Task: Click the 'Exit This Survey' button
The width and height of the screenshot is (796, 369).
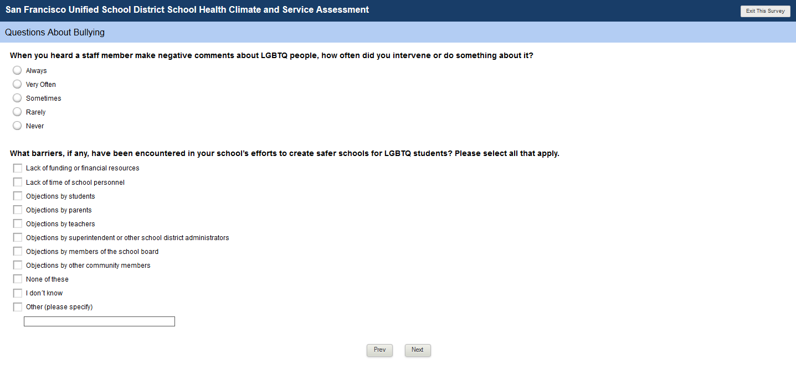Action: click(x=765, y=11)
